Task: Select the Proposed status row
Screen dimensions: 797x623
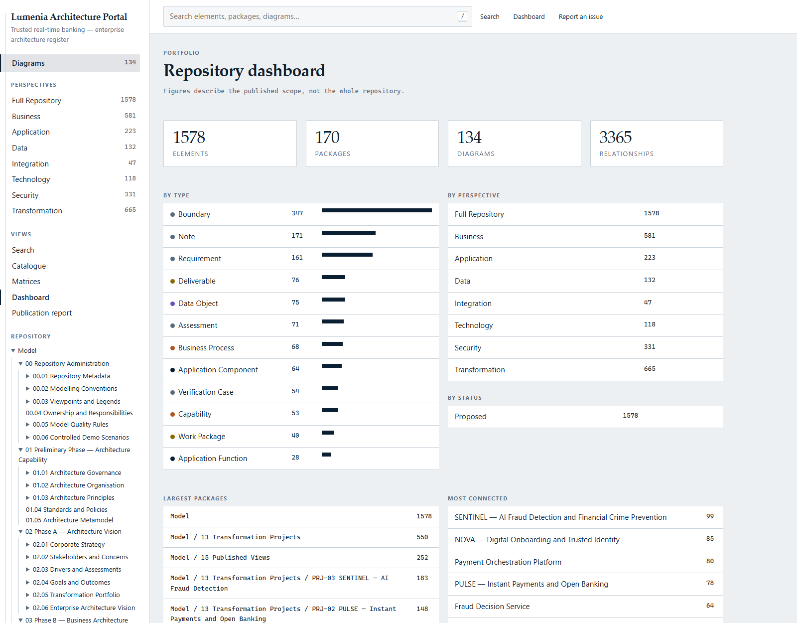Action: click(585, 417)
